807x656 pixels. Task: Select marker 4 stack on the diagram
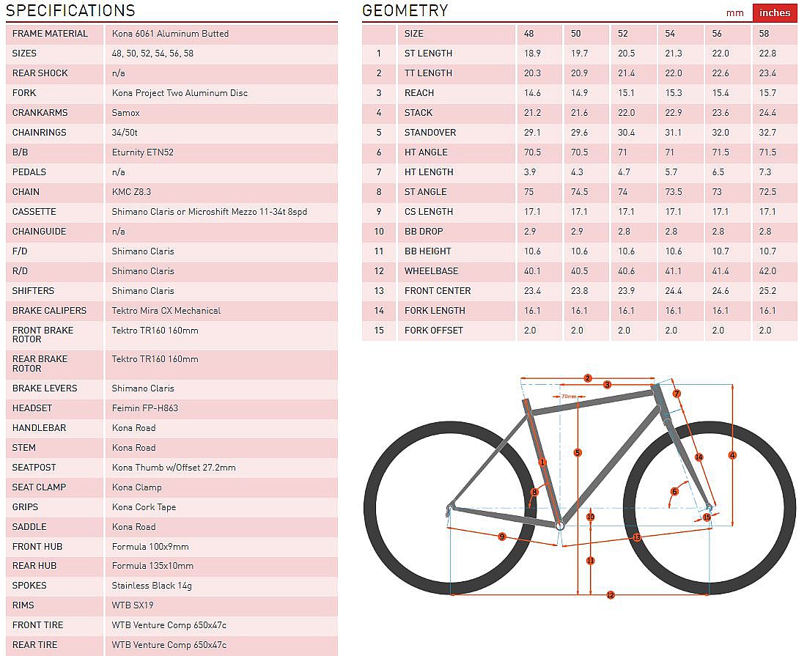click(732, 455)
